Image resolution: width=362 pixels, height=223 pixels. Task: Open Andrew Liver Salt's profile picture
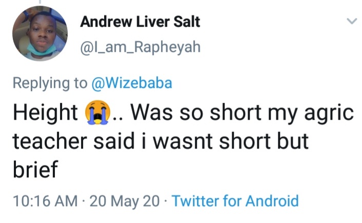pos(39,33)
